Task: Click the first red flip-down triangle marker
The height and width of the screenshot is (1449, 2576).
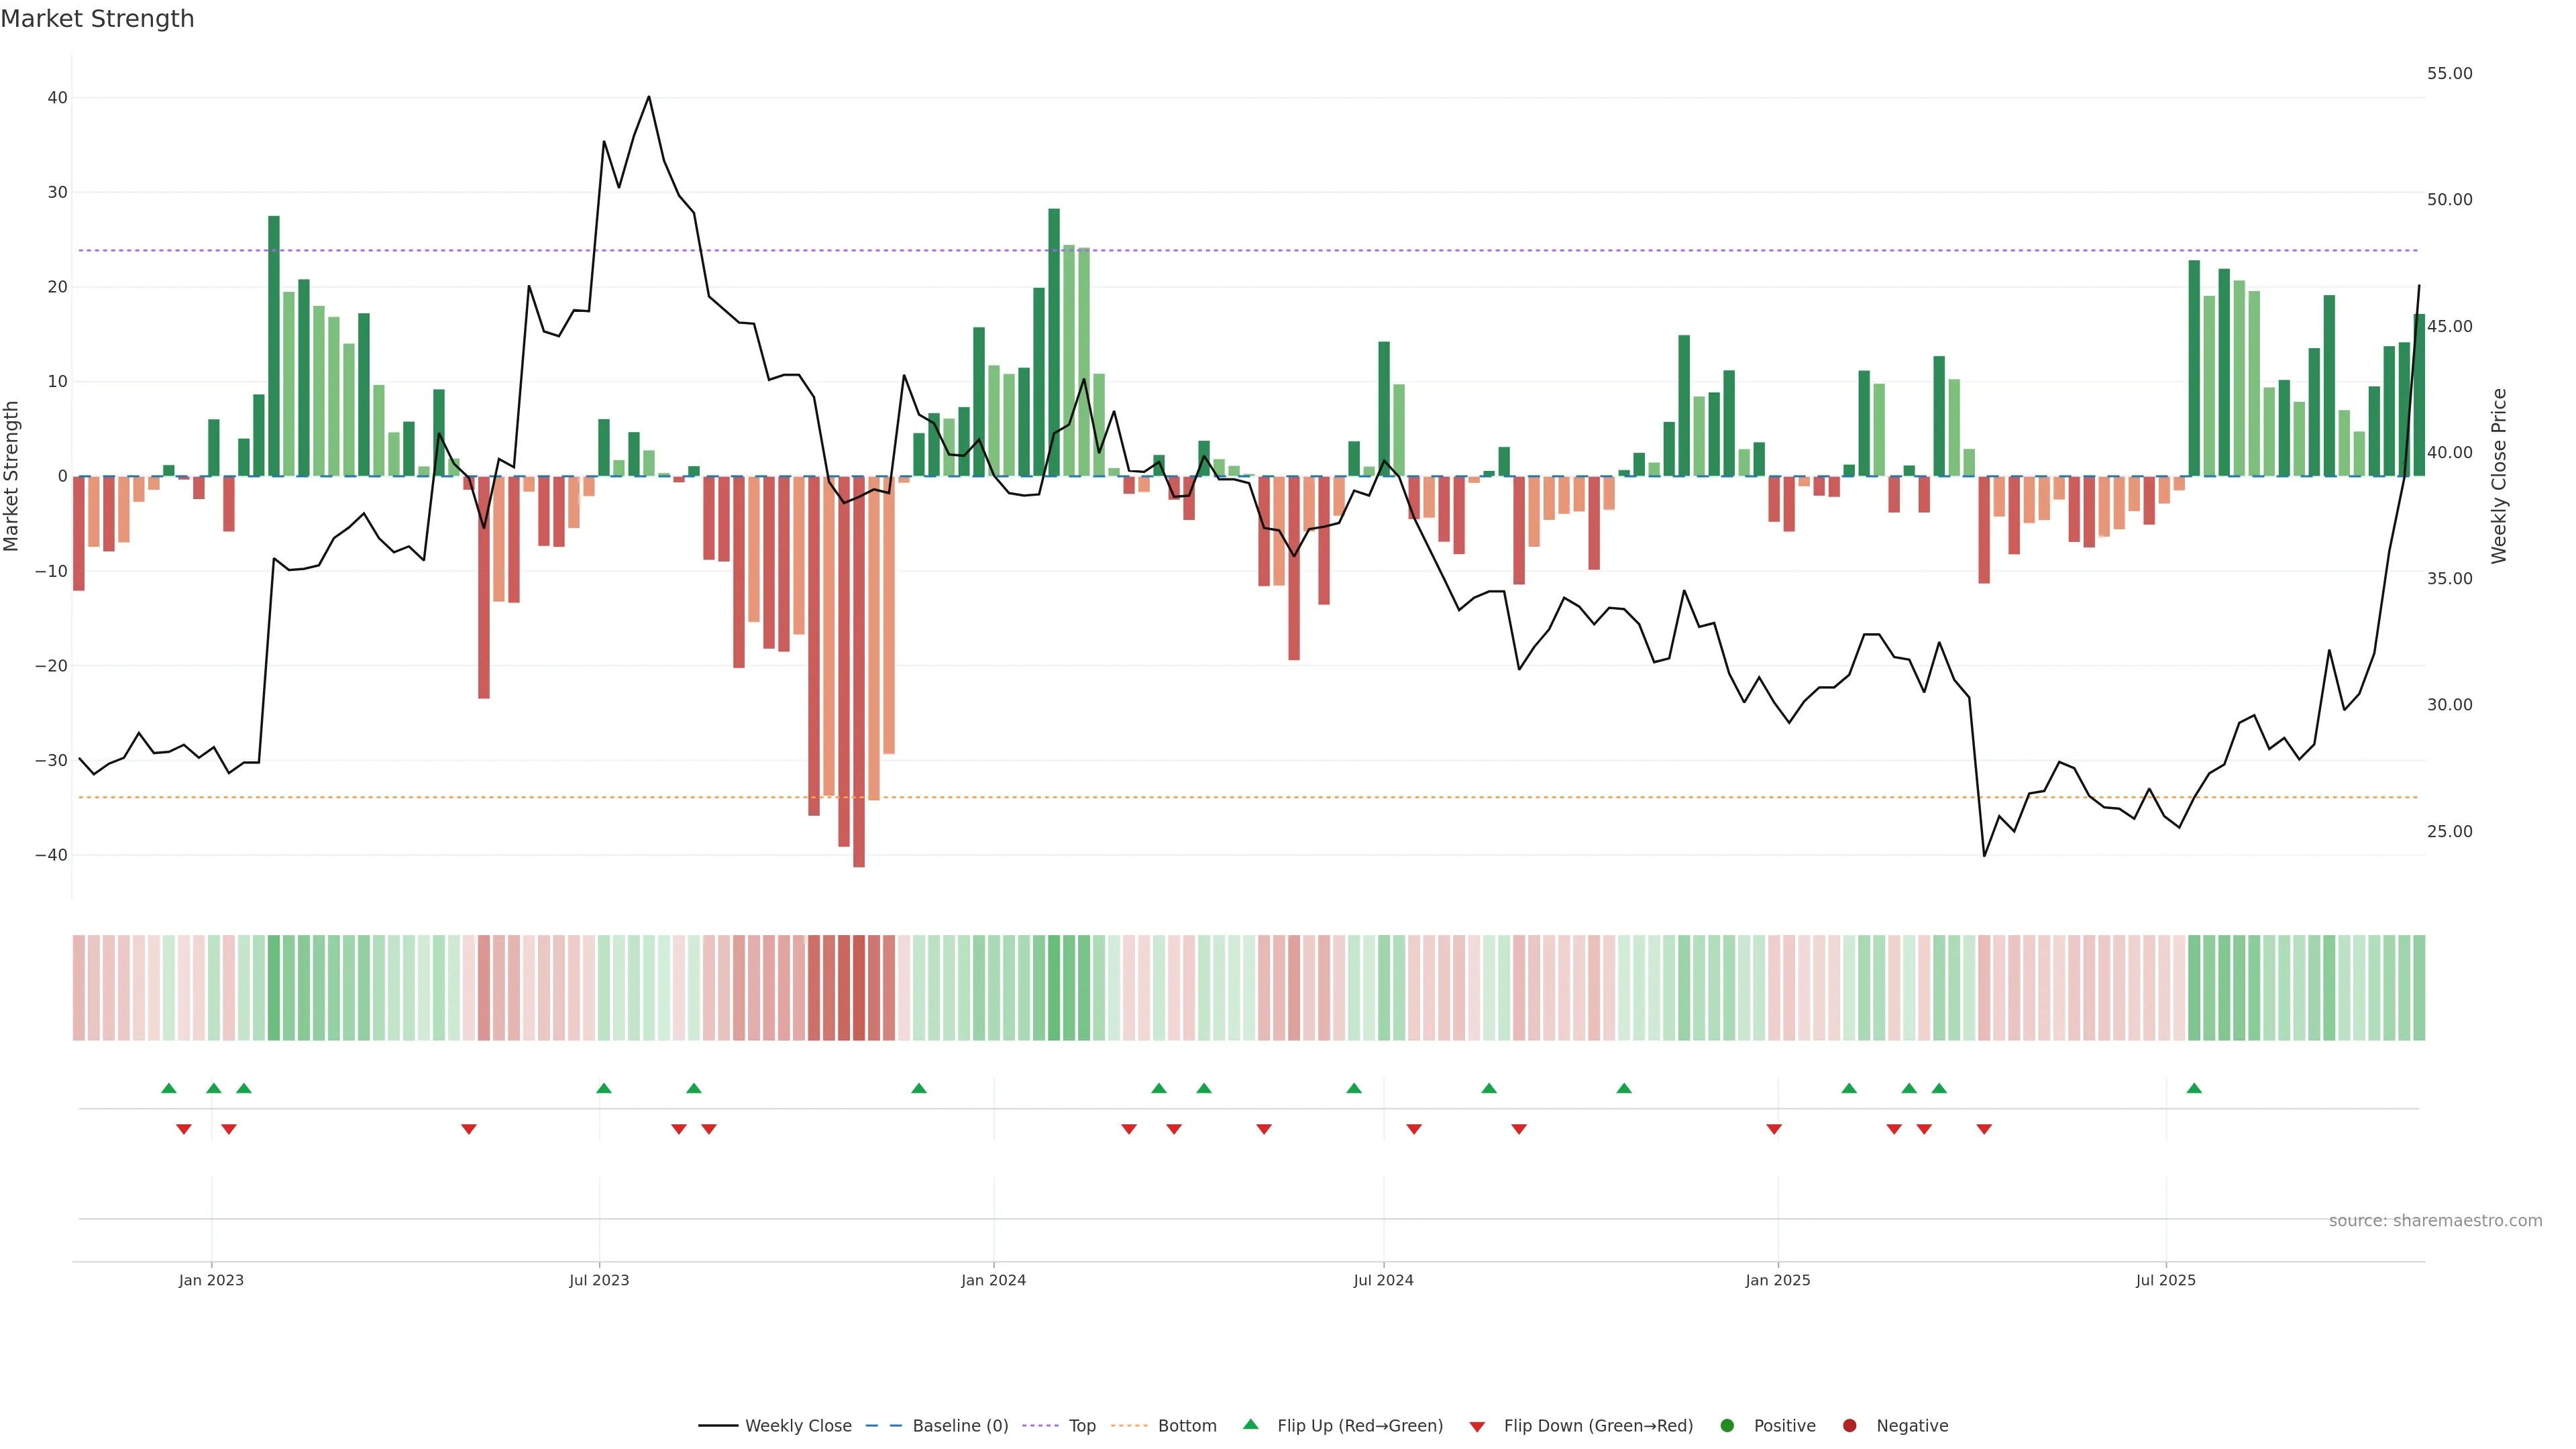Action: tap(184, 1129)
